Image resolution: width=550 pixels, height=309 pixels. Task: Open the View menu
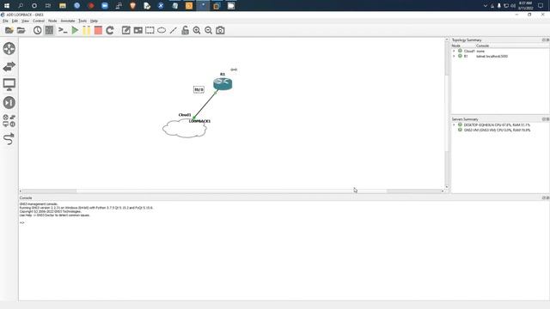pos(25,21)
